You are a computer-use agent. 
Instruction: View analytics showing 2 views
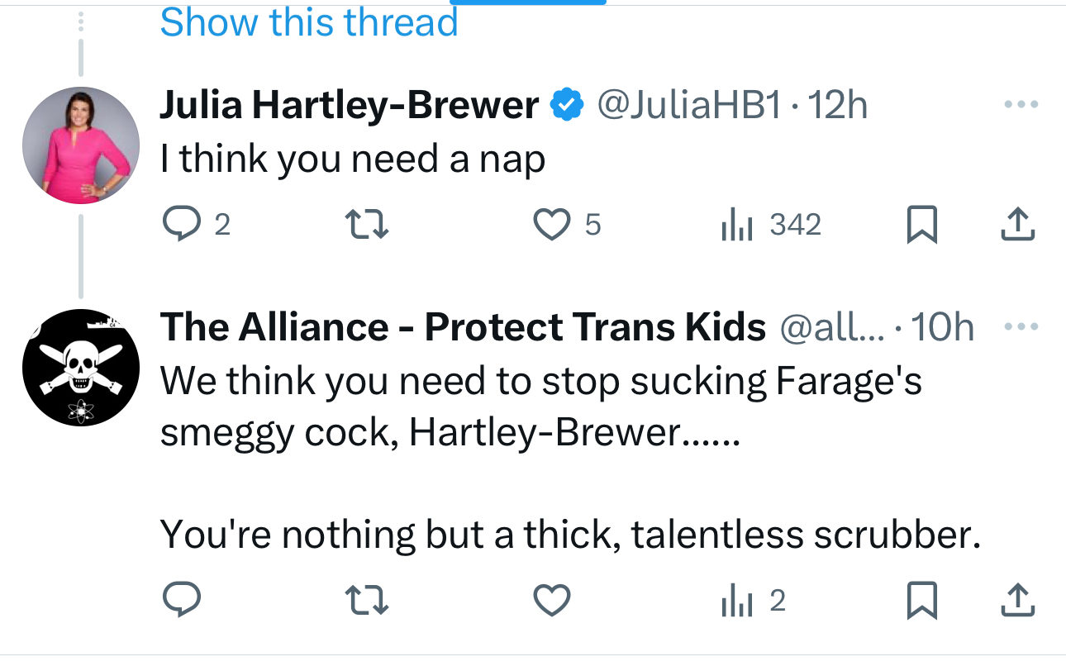[x=736, y=601]
